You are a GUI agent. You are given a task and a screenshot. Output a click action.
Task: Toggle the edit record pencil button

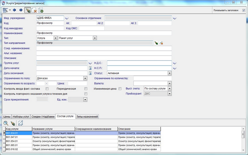28,10
